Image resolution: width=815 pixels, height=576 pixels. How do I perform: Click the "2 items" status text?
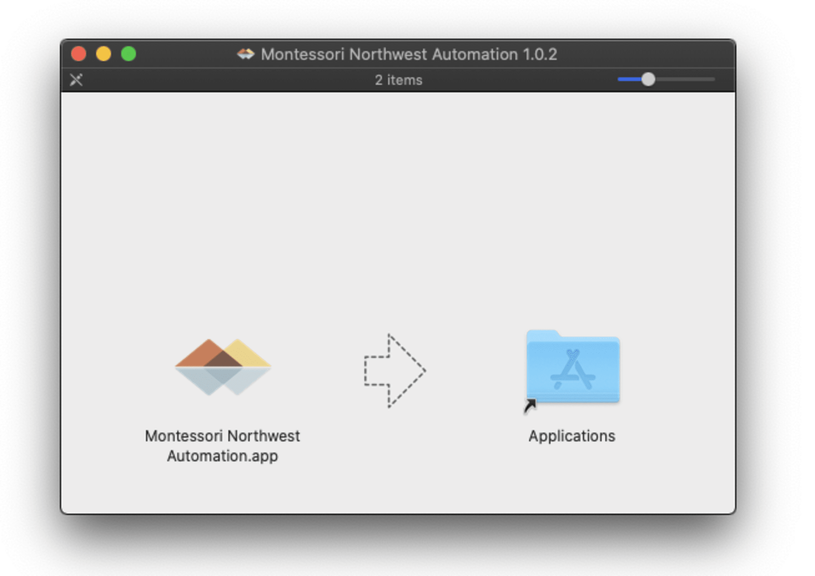[x=399, y=80]
